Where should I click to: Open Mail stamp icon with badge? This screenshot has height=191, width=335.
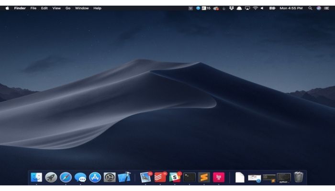pos(146,177)
